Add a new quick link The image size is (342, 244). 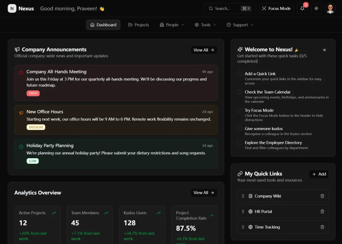[319, 174]
